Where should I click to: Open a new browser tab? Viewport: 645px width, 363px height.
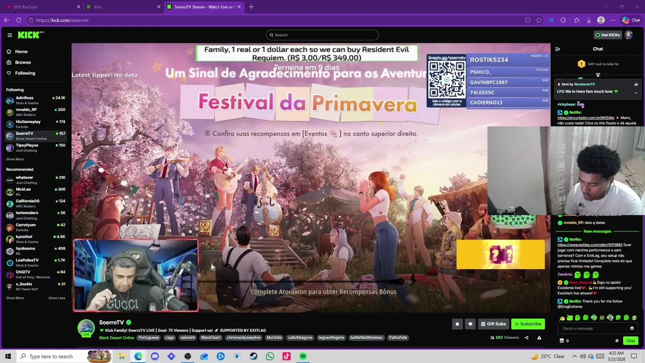pos(251,7)
